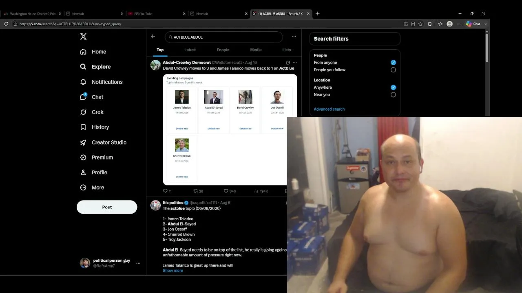This screenshot has width=522, height=293.
Task: Open the Home page icon
Action: [83, 52]
